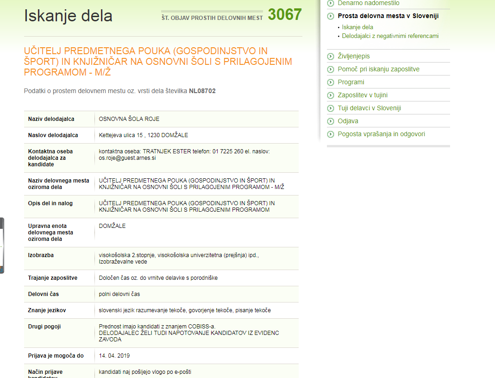
Task: Click the arrow icon beside Pogosta vprašanja in odgovori
Action: coord(331,134)
